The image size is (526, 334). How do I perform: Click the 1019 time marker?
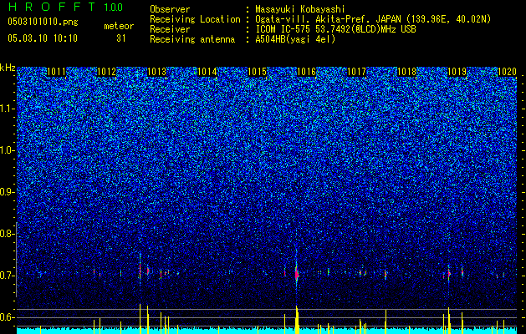pos(457,72)
